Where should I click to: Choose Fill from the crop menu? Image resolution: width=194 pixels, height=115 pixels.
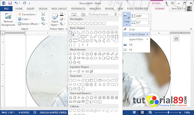136,45
